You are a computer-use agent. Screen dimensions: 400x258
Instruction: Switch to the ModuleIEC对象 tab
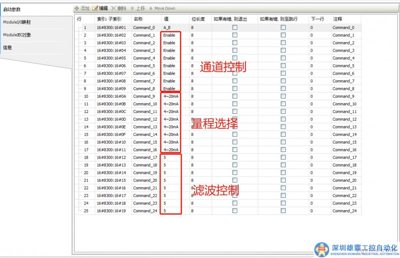17,35
